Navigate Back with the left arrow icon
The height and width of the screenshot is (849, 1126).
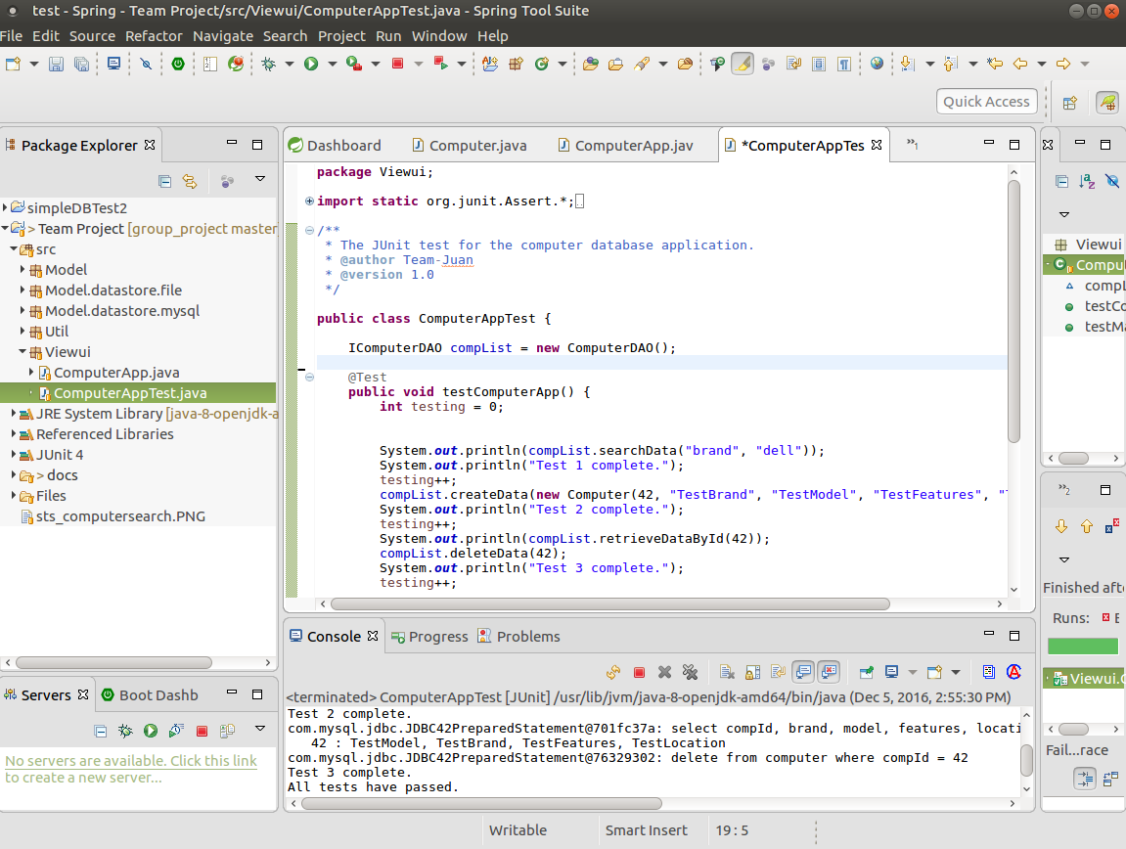pyautogui.click(x=1020, y=64)
